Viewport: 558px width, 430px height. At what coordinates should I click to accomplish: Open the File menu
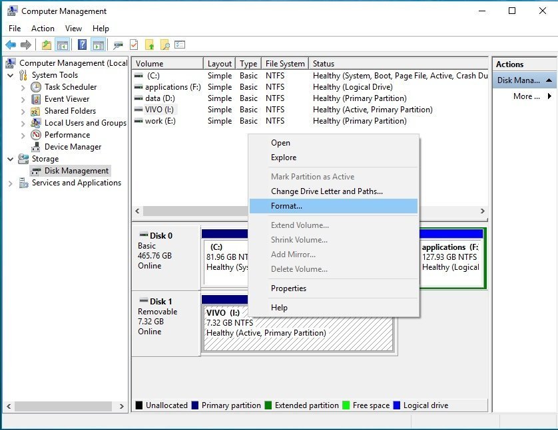(15, 29)
